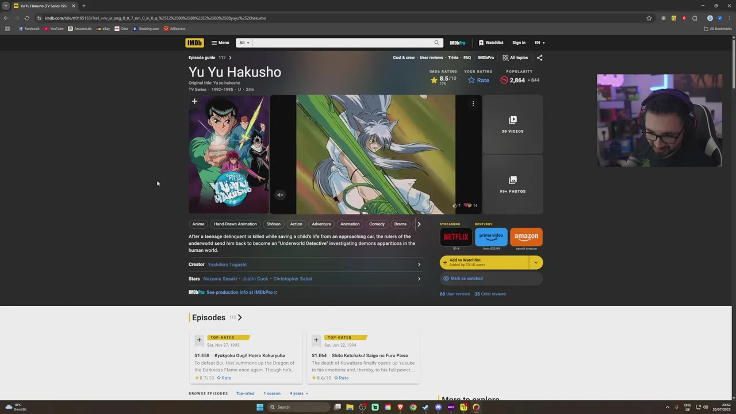The width and height of the screenshot is (736, 414).
Task: Open the 35 Critic reviews link
Action: tap(490, 294)
